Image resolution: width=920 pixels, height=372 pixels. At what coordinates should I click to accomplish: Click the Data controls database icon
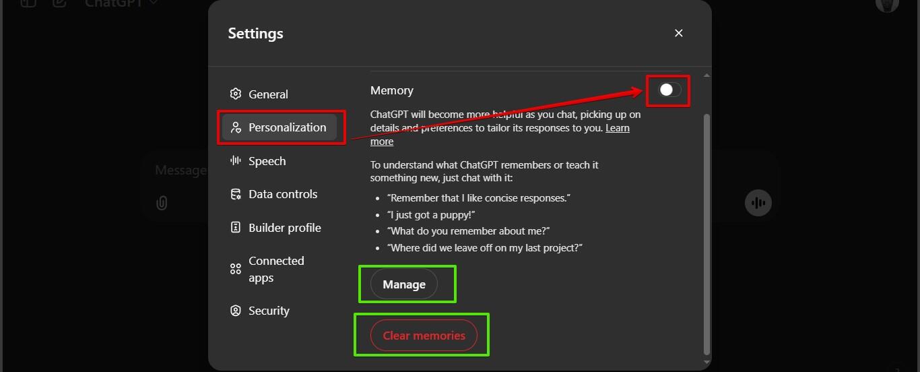[x=235, y=194]
